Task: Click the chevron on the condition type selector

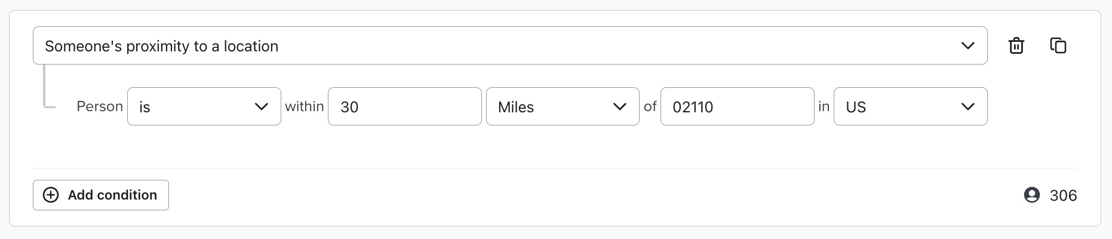Action: pyautogui.click(x=967, y=46)
